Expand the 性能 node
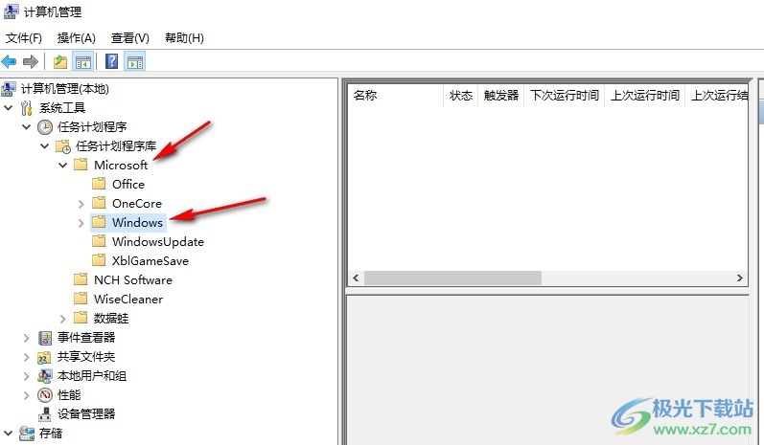Screen dimensions: 764x445 click(26, 395)
